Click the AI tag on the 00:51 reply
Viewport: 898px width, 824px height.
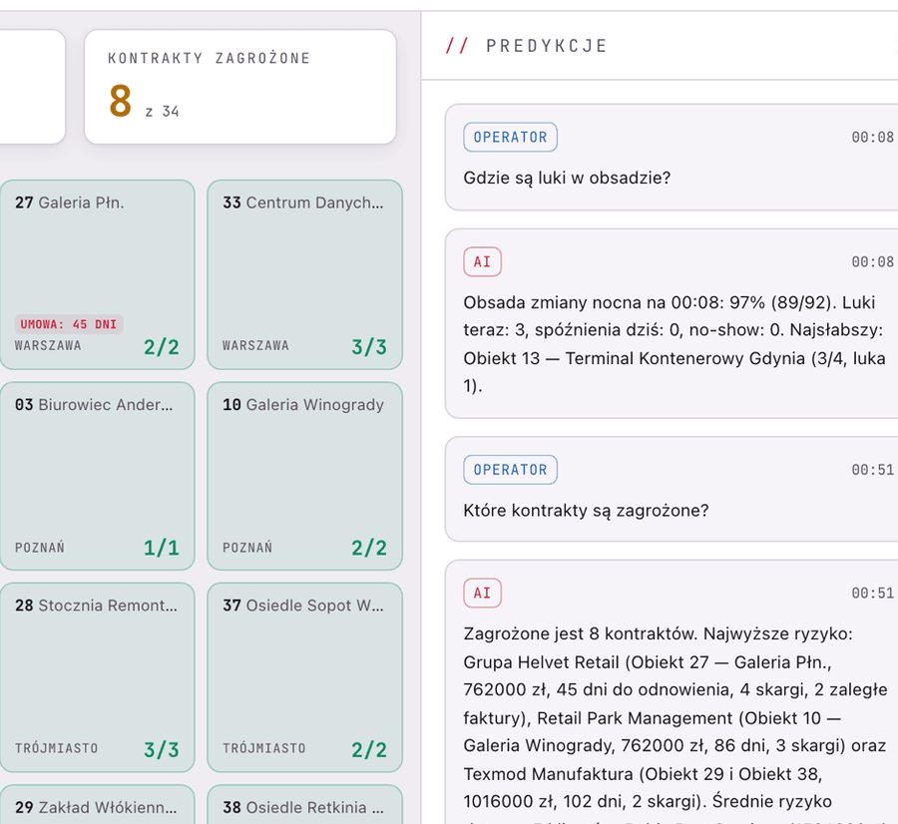pyautogui.click(x=482, y=593)
